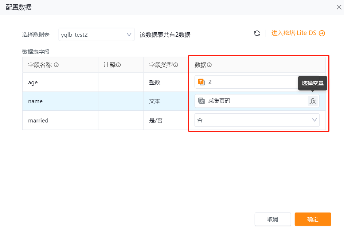The width and height of the screenshot is (344, 230).
Task: Click the info icon beside 注释
Action: 118,65
